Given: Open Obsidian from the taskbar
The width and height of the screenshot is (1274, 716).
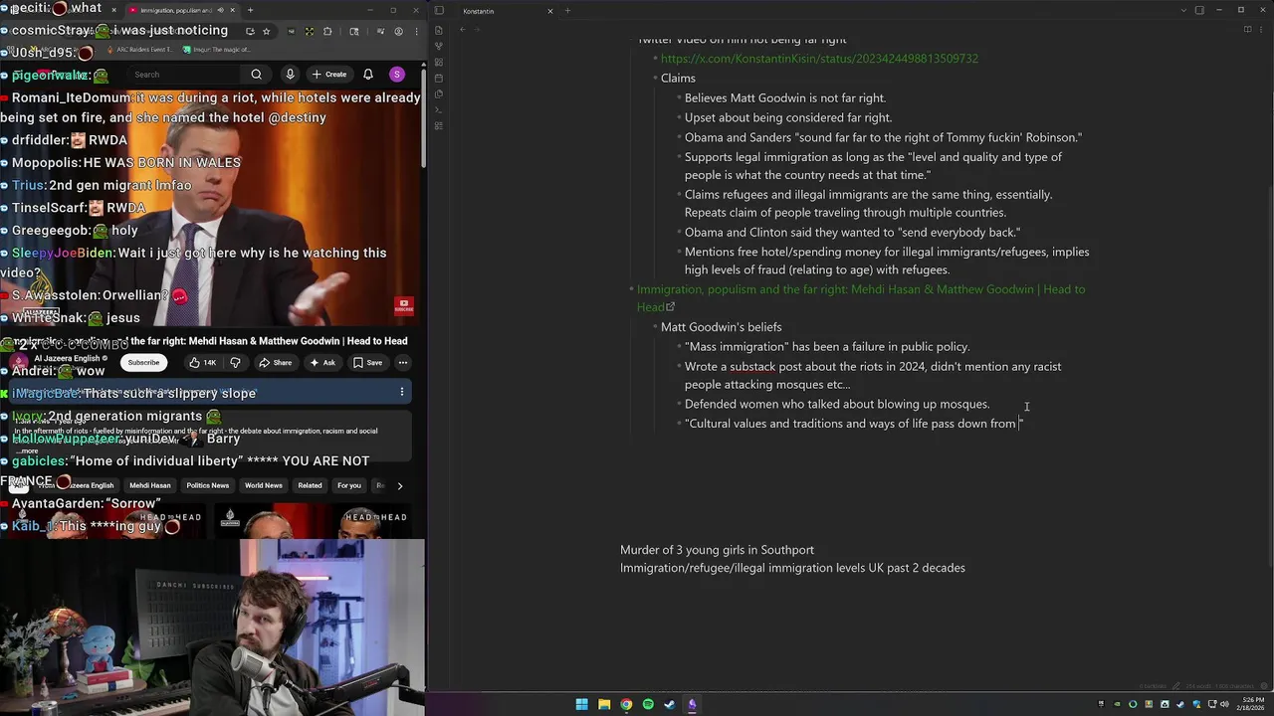Looking at the screenshot, I should pos(692,704).
